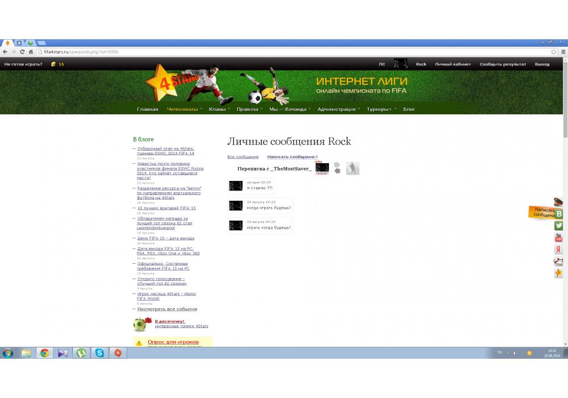Open 'Личный кабинет'

[453, 64]
